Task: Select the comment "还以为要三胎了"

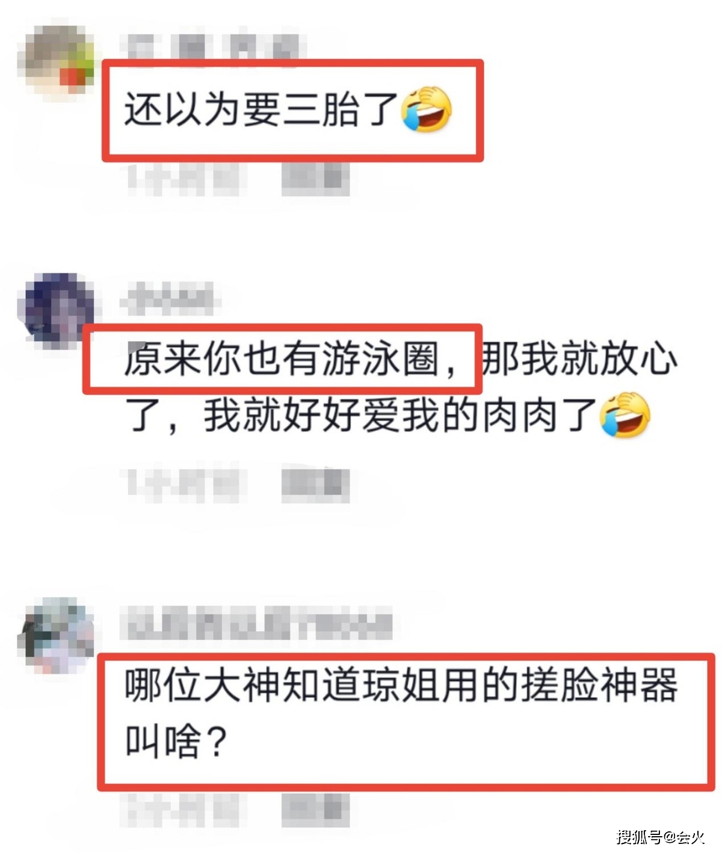Action: coord(262,111)
